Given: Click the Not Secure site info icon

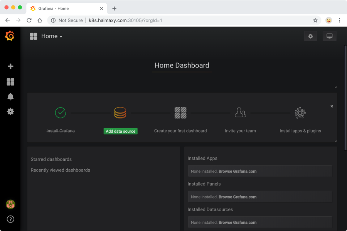Looking at the screenshot, I should (53, 20).
